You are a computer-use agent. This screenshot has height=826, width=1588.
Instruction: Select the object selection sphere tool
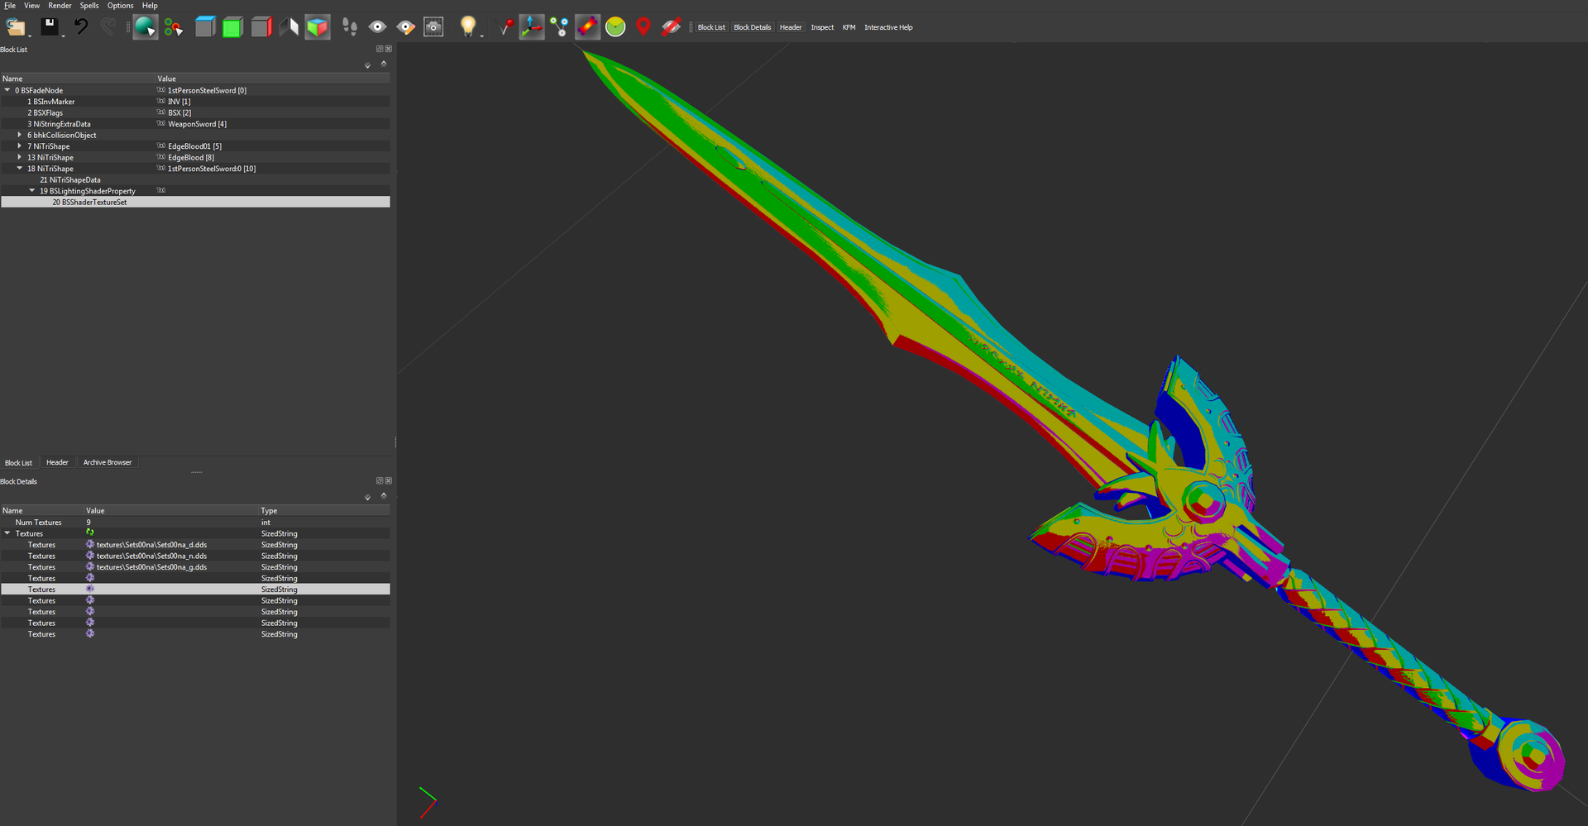[x=146, y=27]
